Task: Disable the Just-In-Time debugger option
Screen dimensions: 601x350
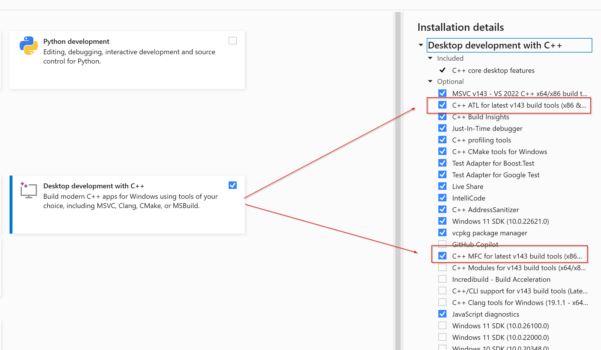Action: tap(442, 128)
